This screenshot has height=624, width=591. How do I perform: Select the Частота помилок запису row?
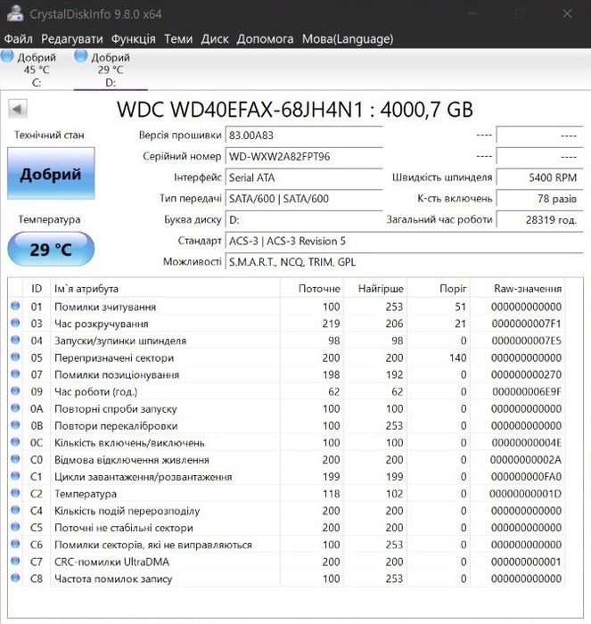pyautogui.click(x=286, y=579)
